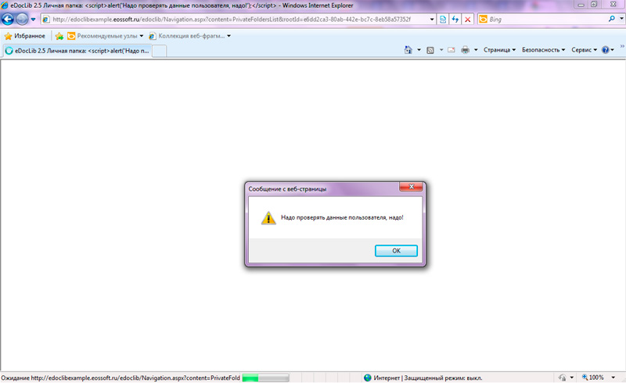
Task: Go forward with the Forward arrow button
Action: (23, 19)
